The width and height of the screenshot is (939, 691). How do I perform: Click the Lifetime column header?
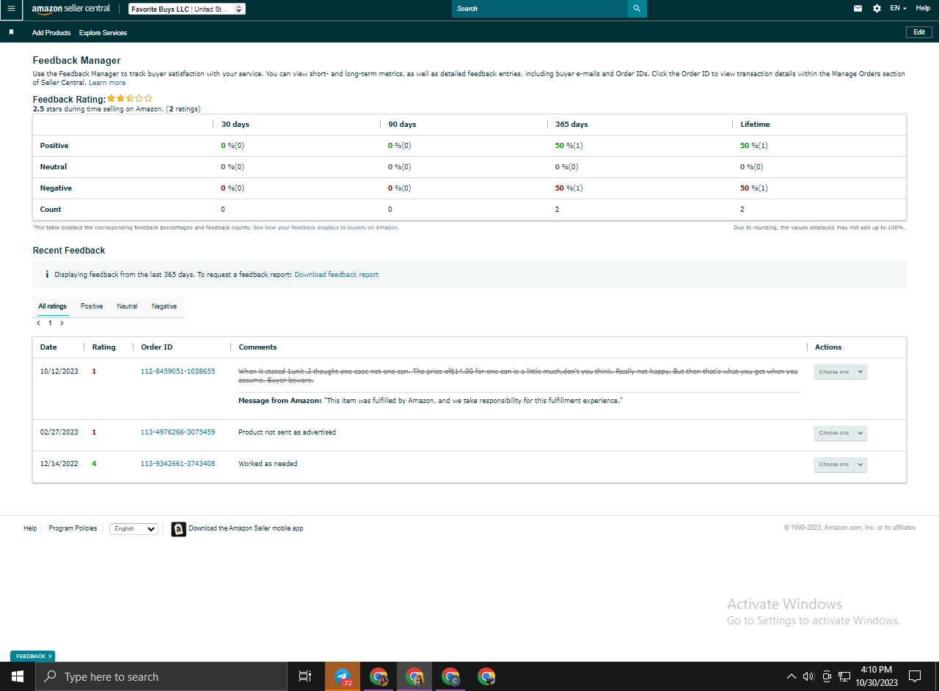coord(755,125)
